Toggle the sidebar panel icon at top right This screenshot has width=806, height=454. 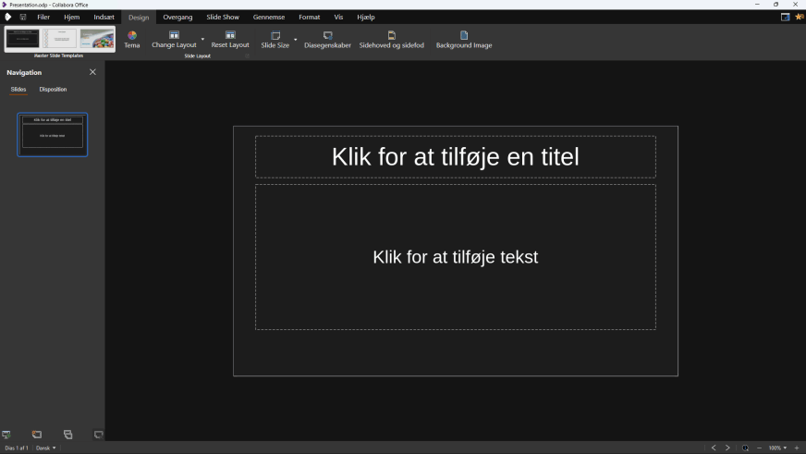click(785, 17)
